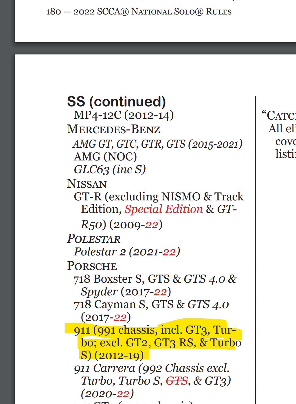The height and width of the screenshot is (404, 296).
Task: Click the 'R50) (2009-22)' line
Action: click(x=122, y=224)
